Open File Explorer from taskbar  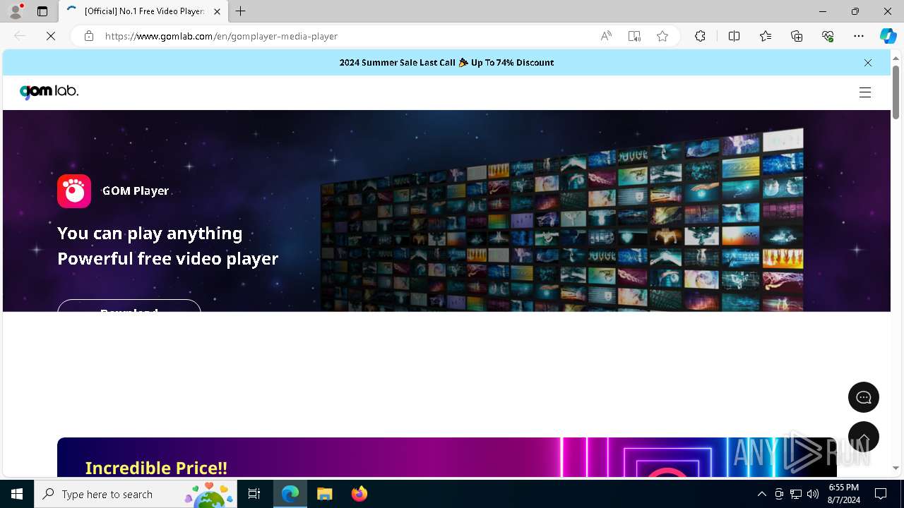point(324,494)
